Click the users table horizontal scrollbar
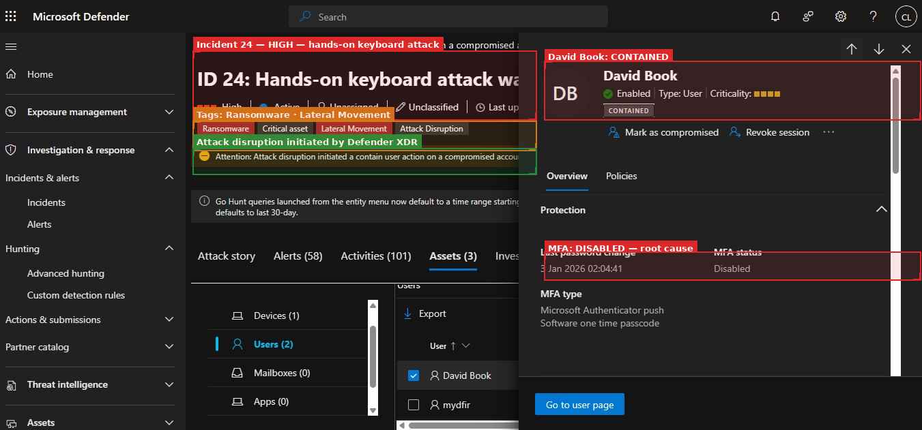The image size is (922, 430). [x=464, y=425]
